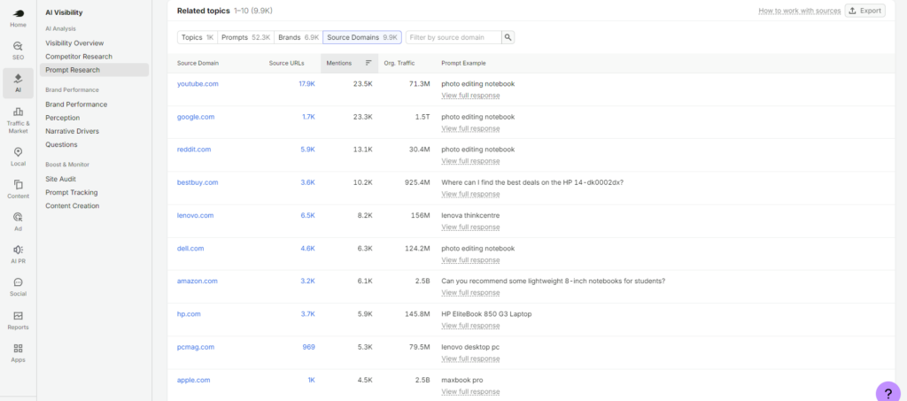Open apple.com domain link
This screenshot has height=401, width=907.
point(193,381)
